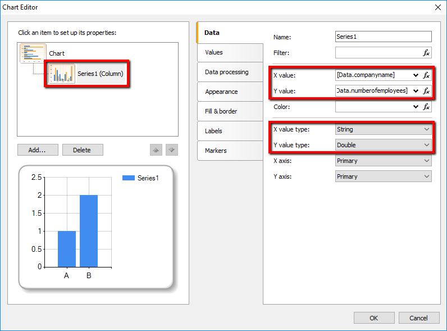Move series up with the up arrow

point(156,150)
